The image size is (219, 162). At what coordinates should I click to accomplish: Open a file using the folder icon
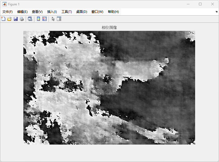point(9,19)
